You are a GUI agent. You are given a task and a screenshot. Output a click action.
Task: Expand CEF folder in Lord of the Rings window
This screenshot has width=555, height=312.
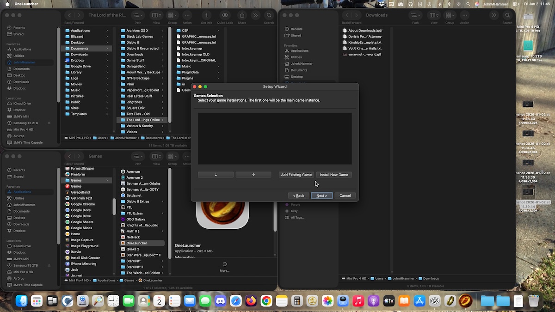[218, 31]
